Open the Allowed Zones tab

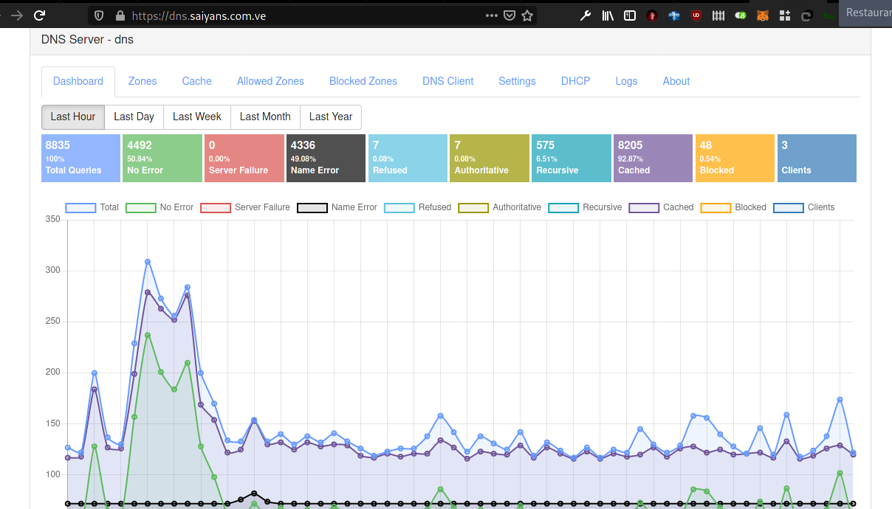[x=270, y=81]
